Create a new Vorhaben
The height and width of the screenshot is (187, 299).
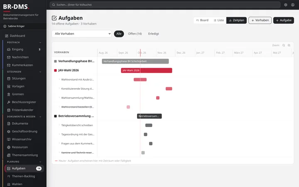point(260,20)
